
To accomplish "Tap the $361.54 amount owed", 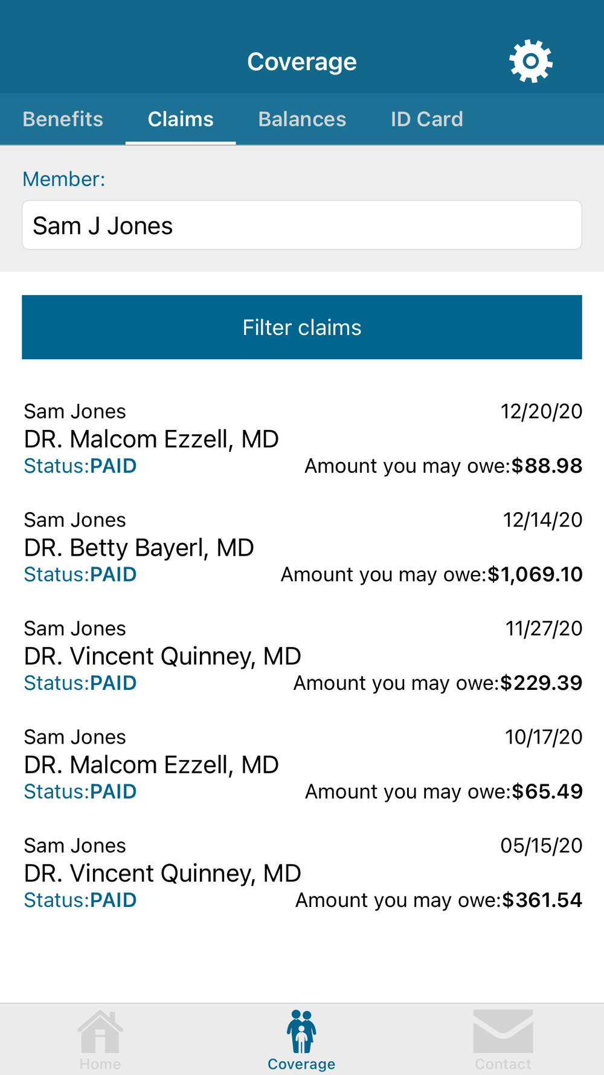I will tap(542, 900).
